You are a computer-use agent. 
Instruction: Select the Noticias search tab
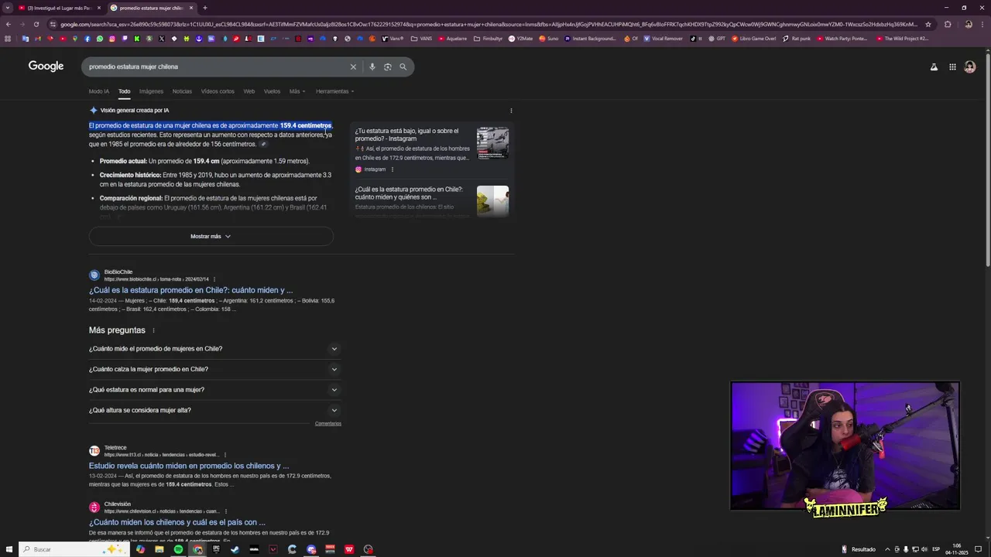[x=182, y=91]
